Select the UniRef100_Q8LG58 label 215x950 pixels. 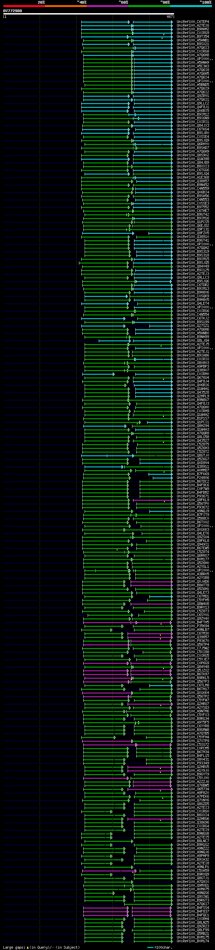point(193,437)
